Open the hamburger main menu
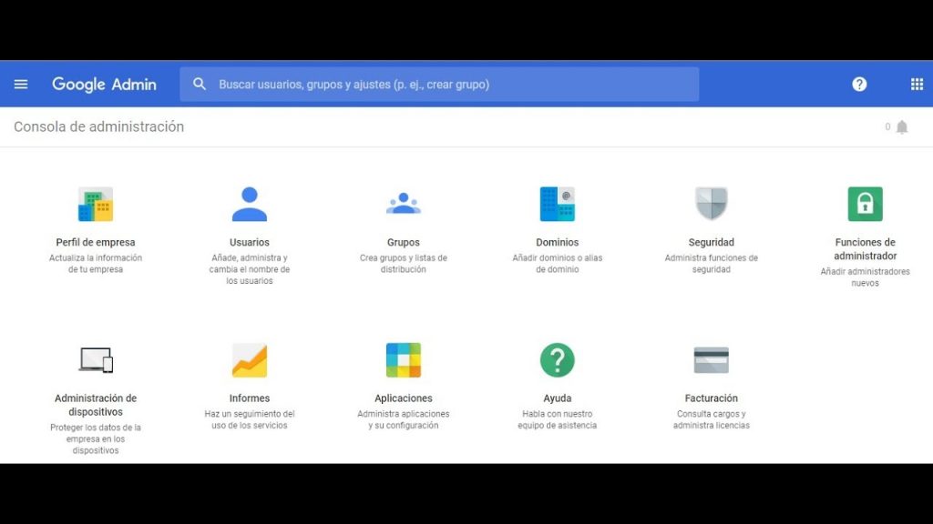The height and width of the screenshot is (524, 933). click(21, 85)
